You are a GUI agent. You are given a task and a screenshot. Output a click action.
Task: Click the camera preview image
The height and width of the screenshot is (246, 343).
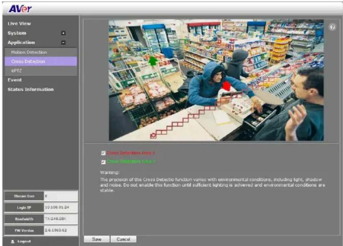216,80
